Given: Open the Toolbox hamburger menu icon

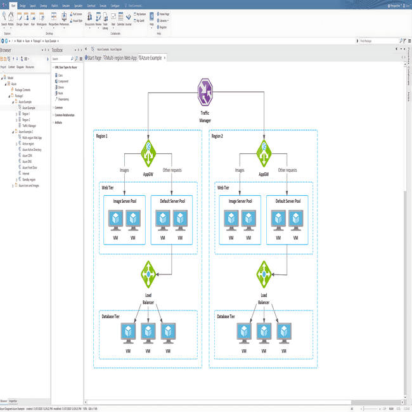Looking at the screenshot, I should pos(81,58).
